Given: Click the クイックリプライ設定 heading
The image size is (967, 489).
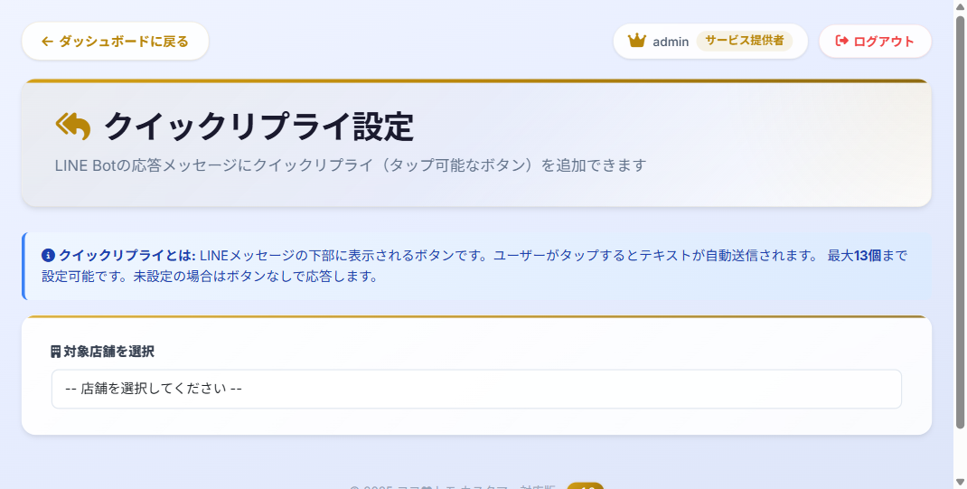Looking at the screenshot, I should tap(258, 127).
